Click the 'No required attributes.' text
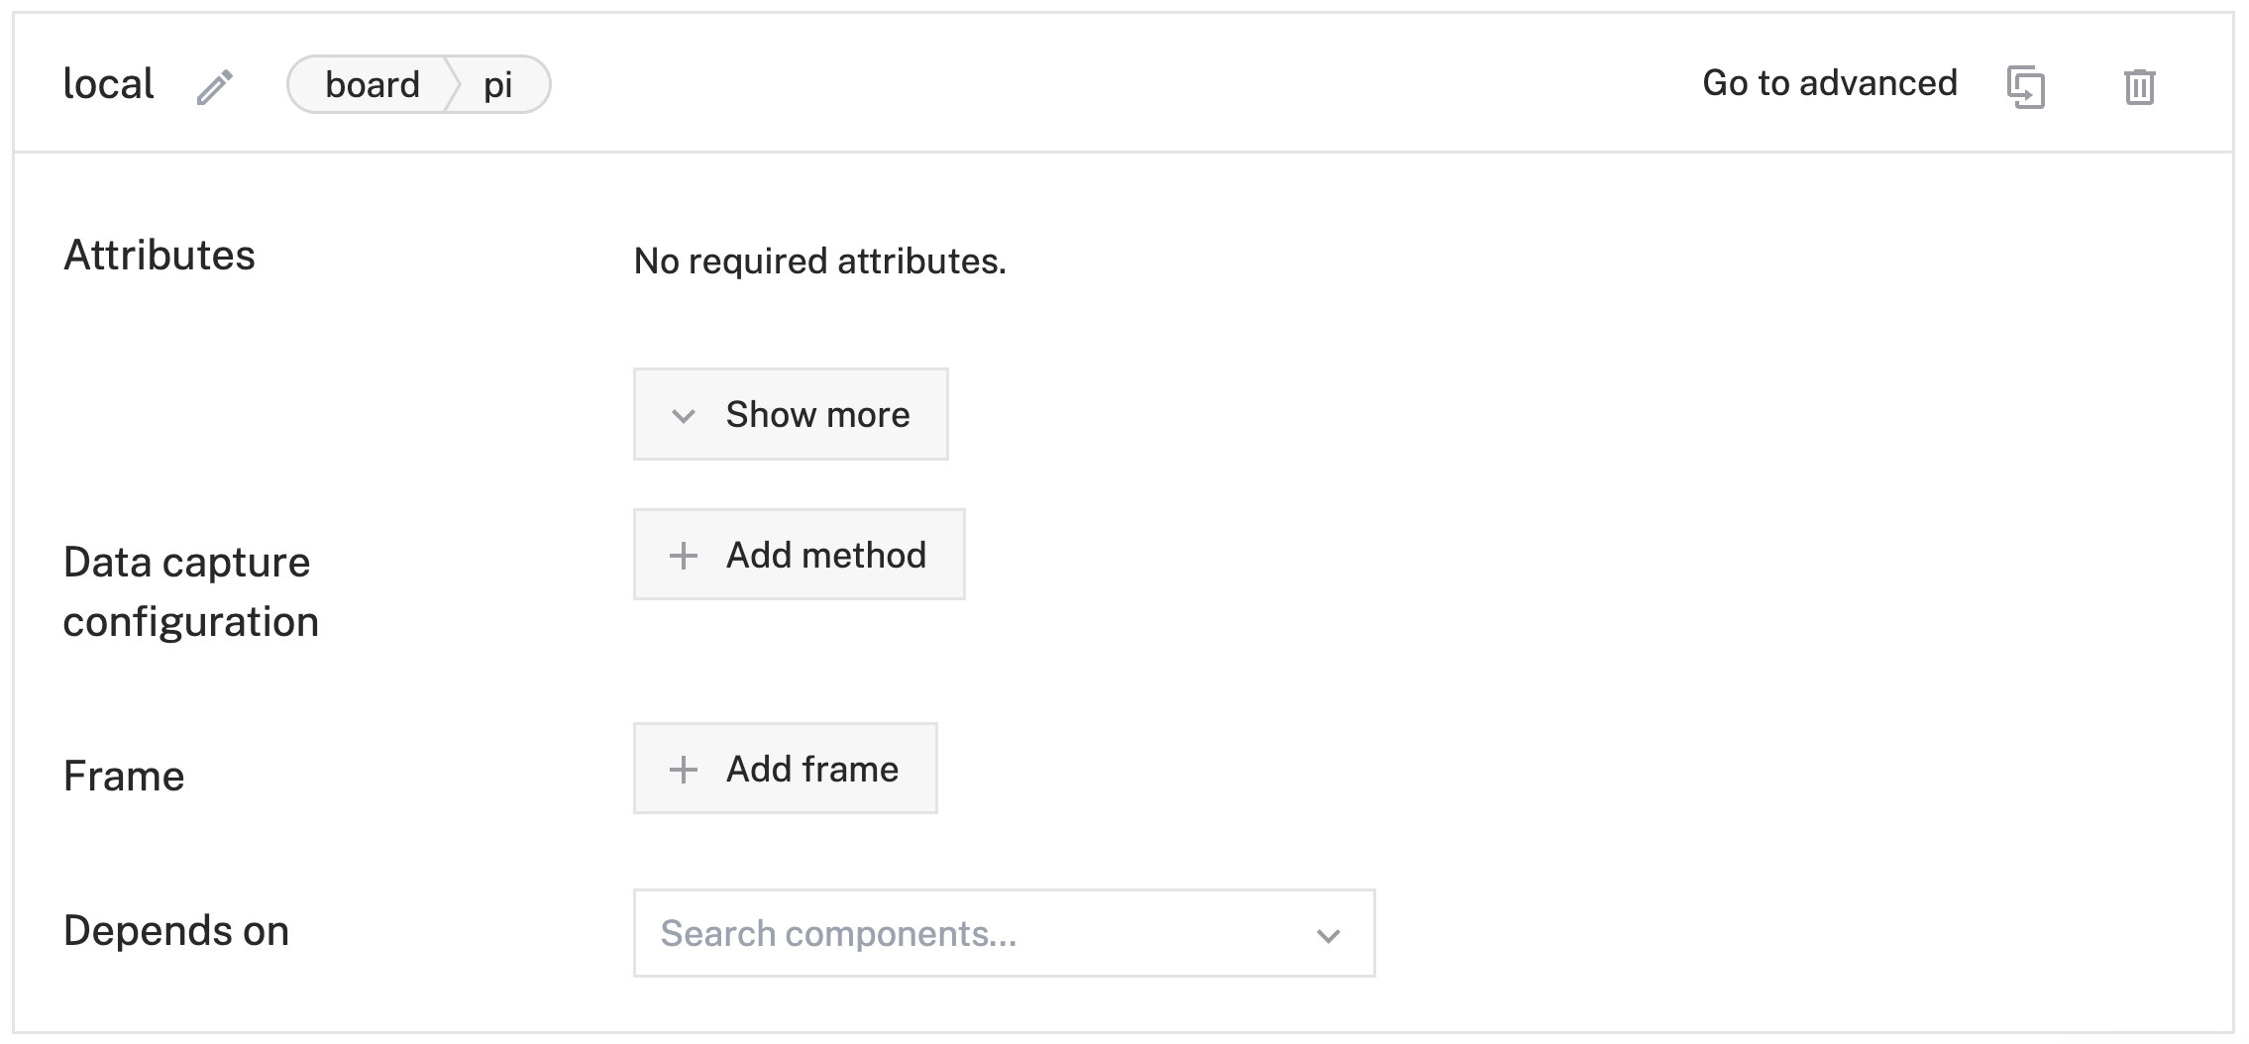 pyautogui.click(x=819, y=261)
